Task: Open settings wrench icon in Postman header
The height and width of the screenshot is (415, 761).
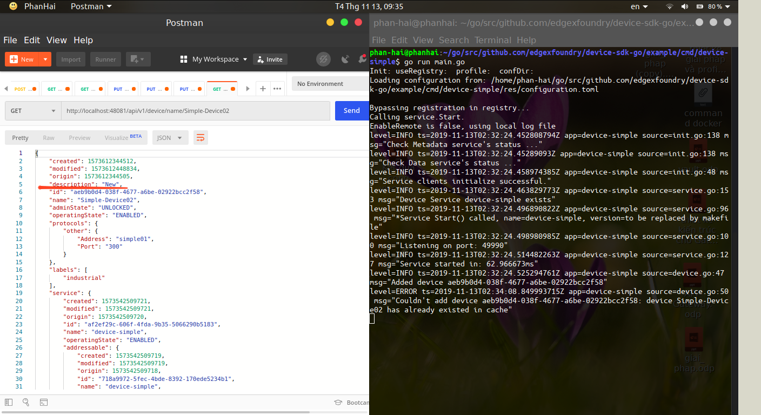Action: [x=363, y=59]
